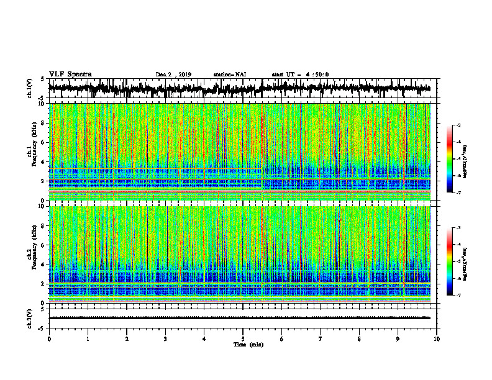492x380 pixels.
Task: Click time axis tick label "3"
Action: (165, 339)
